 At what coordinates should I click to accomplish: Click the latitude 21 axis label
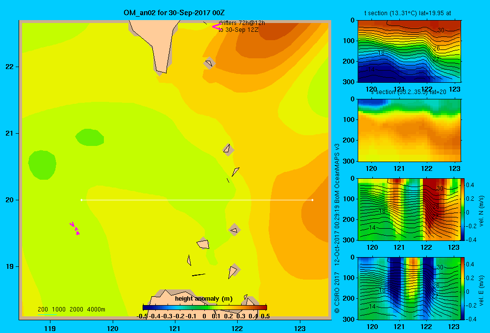click(9, 133)
